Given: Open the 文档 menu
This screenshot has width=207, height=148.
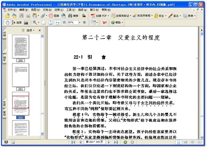Looking at the screenshot, I should point(47,10).
